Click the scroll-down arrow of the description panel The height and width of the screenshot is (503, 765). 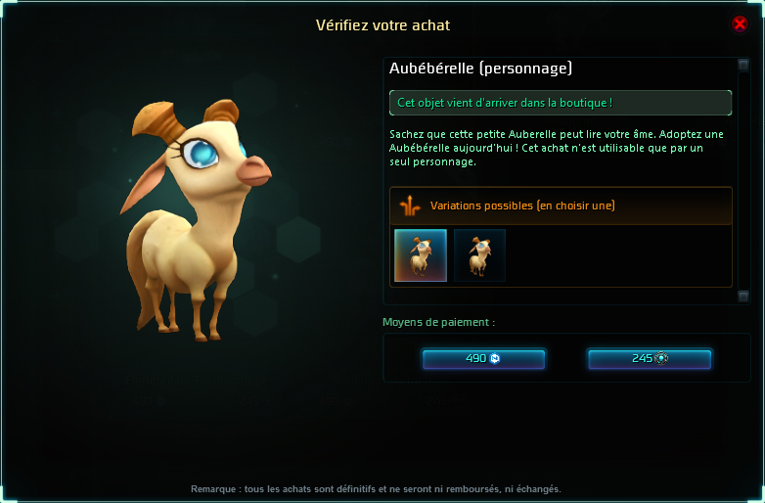tap(743, 297)
